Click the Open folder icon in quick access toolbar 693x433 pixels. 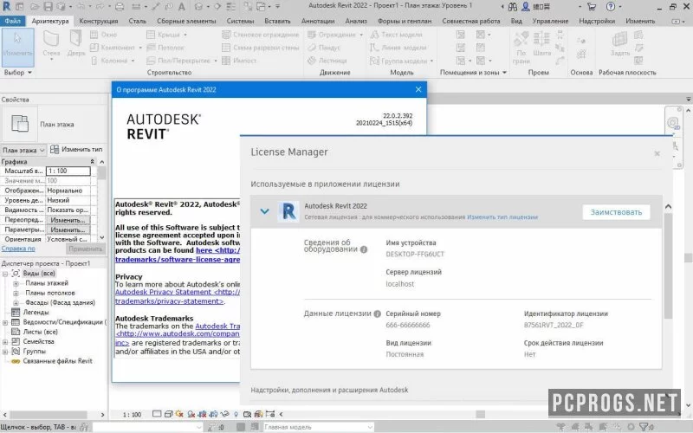35,7
